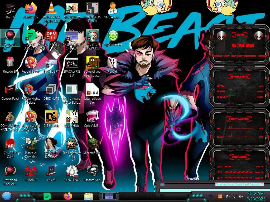270x202 pixels.
Task: Open the Dev C++ icon labeled NEVER USED!
Action: click(51, 38)
